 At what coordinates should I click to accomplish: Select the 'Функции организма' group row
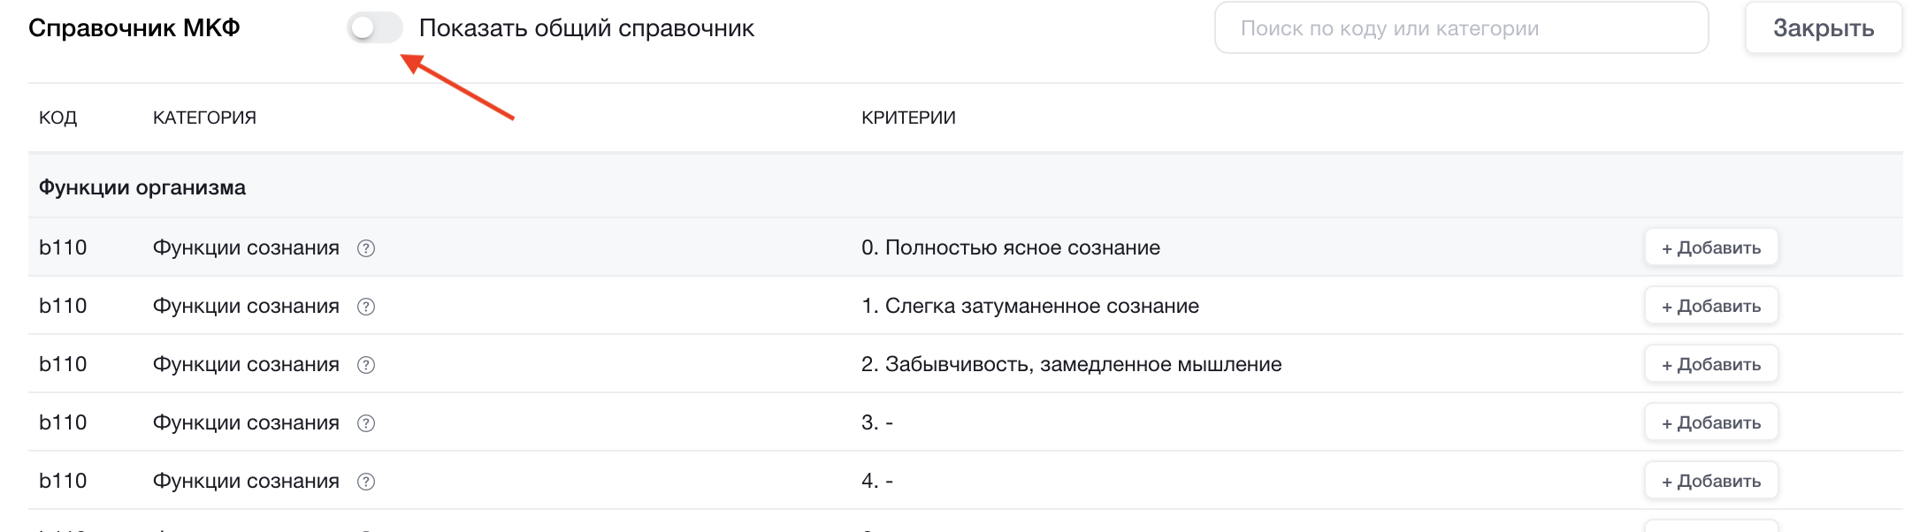pos(142,187)
